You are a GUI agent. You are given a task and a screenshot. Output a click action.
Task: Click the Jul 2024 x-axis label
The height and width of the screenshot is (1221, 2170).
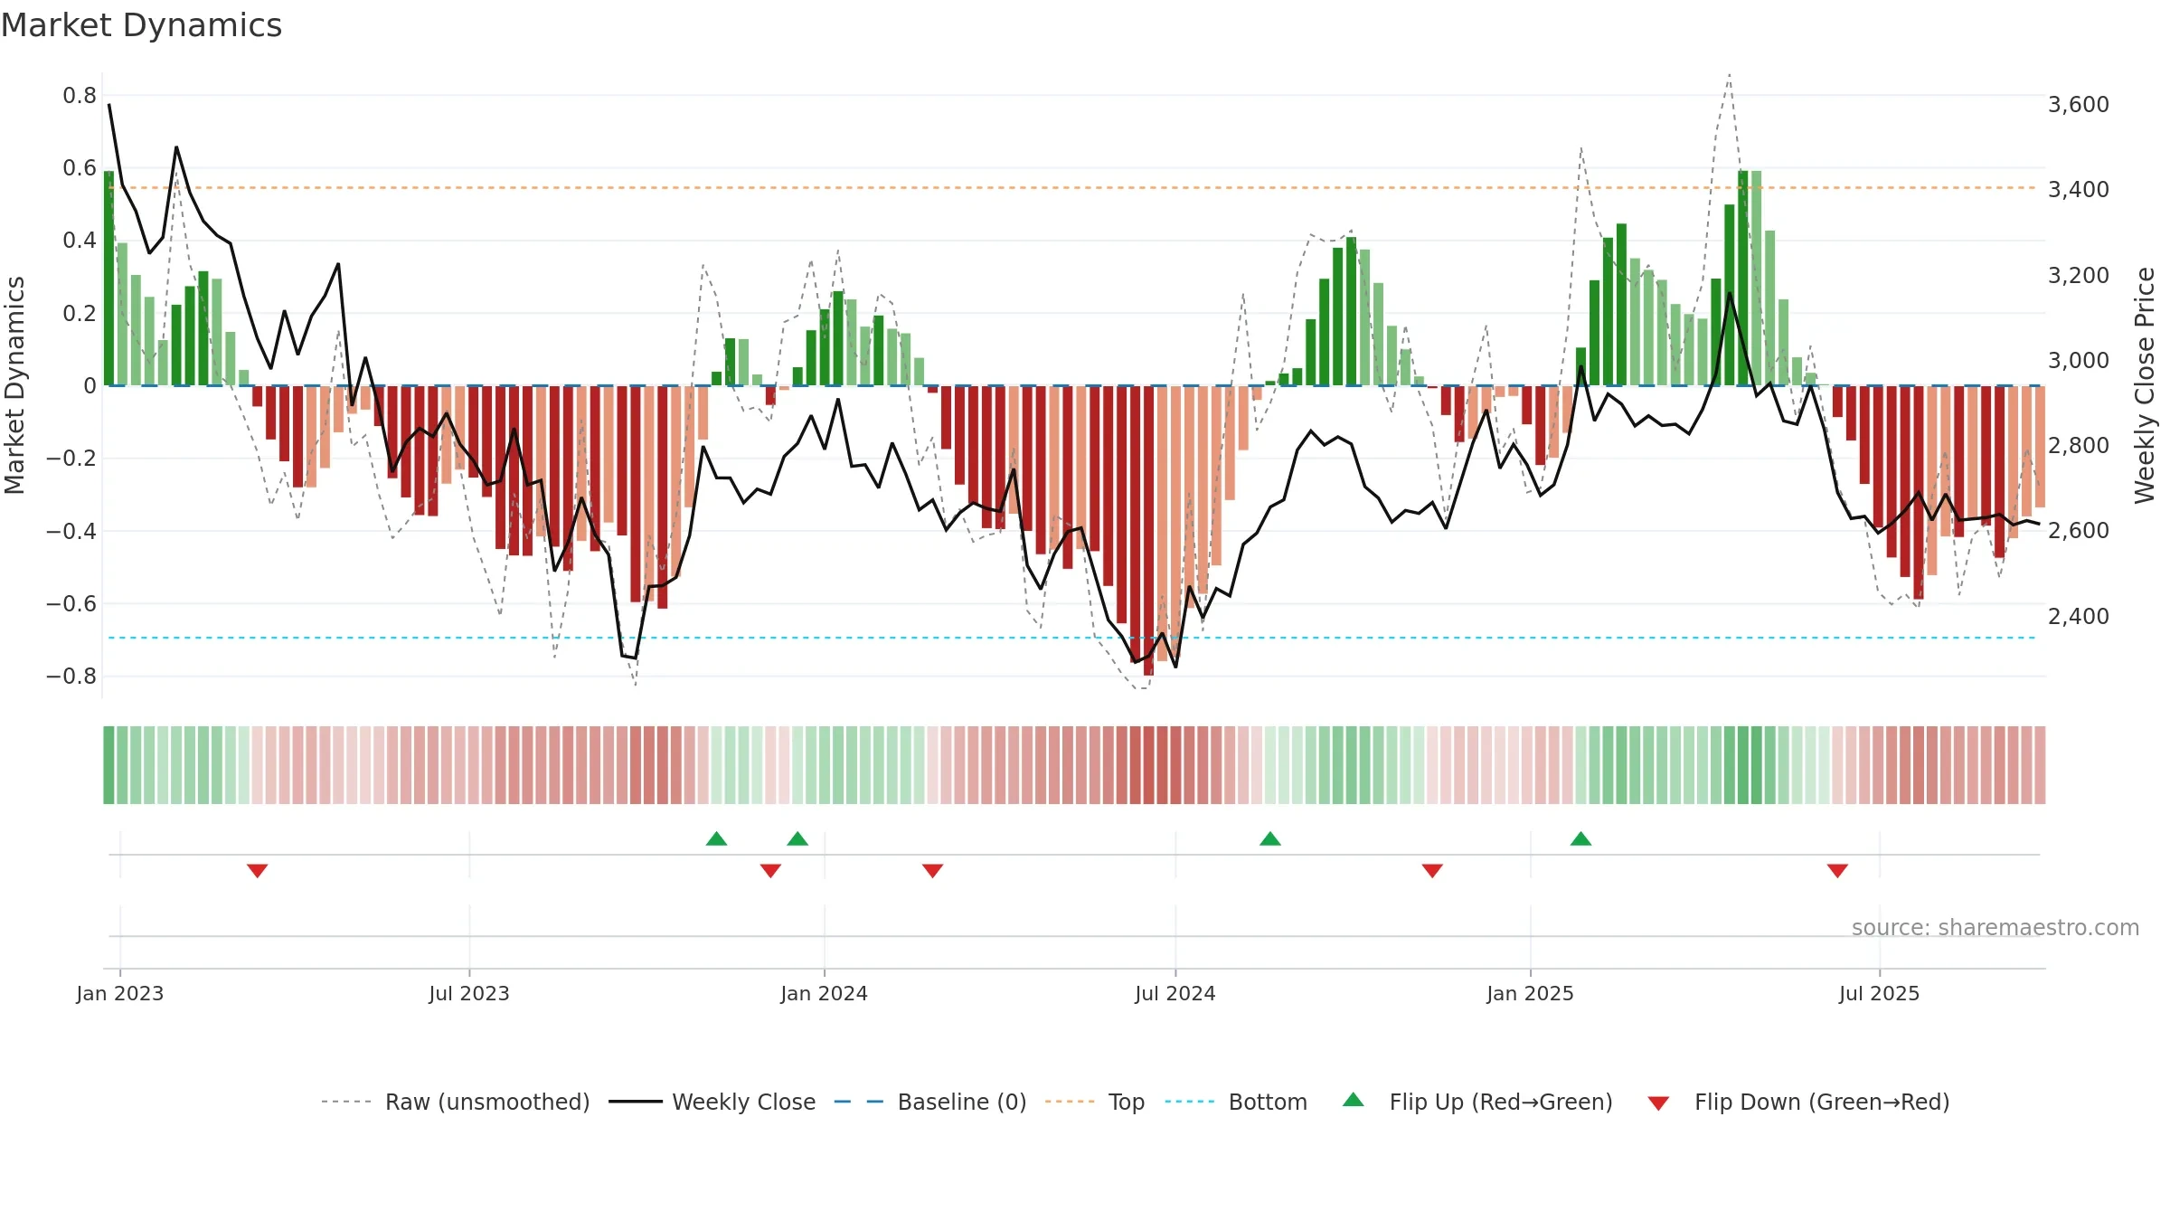pyautogui.click(x=1175, y=993)
